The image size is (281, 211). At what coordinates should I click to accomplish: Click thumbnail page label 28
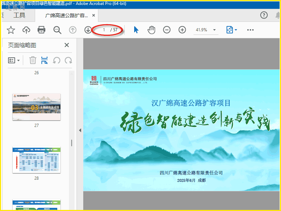(x=37, y=178)
